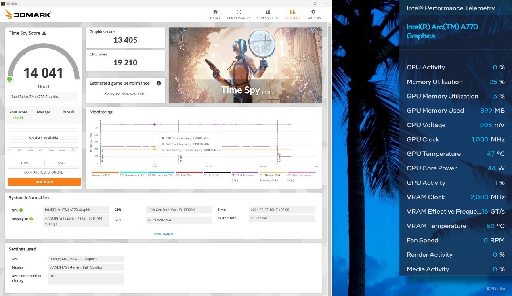Image resolution: width=512 pixels, height=296 pixels.
Task: Click the Average column label
Action: [43, 112]
